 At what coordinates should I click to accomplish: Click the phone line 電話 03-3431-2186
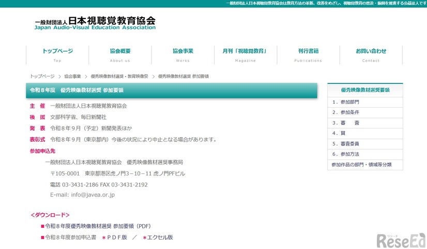(x=99, y=185)
